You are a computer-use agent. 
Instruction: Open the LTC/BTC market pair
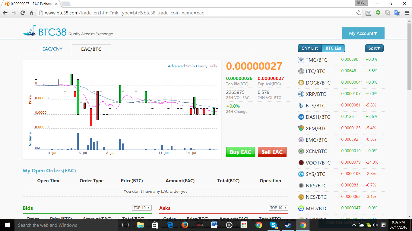click(315, 71)
